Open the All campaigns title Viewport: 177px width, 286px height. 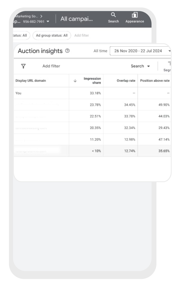(x=76, y=19)
